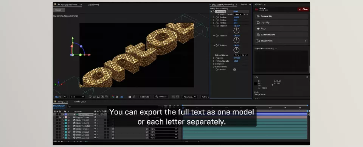Click the reset exposure icon in viewer
Viewport: 363px width, 147px height.
pyautogui.click(x=117, y=97)
